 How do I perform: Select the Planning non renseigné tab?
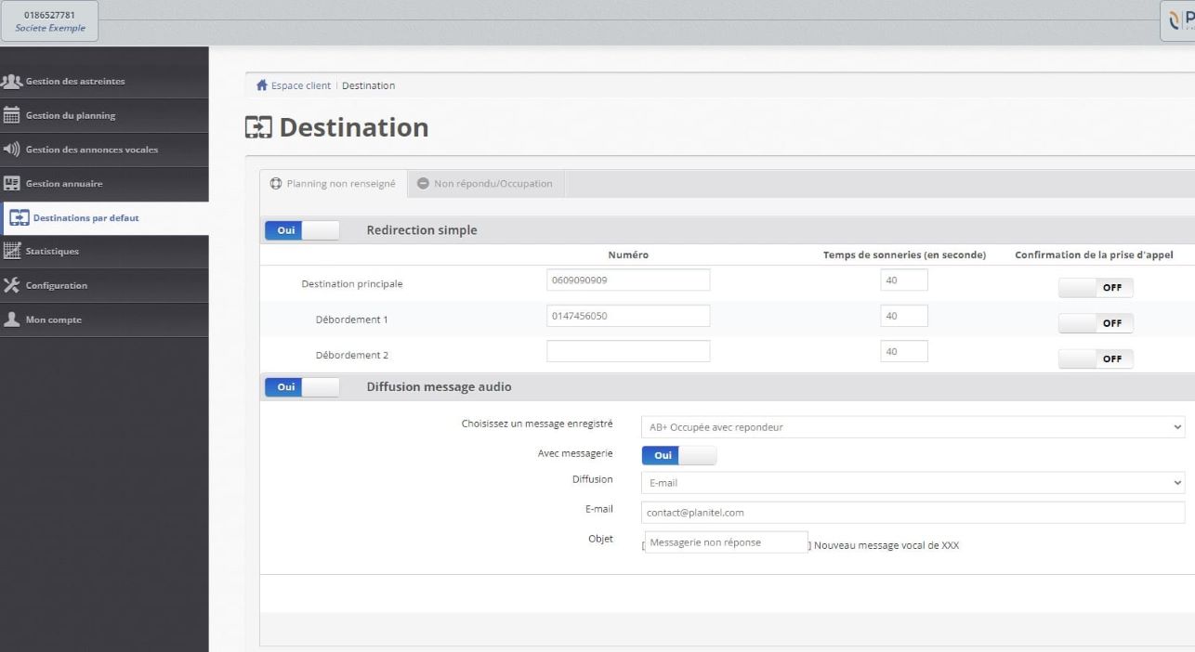point(333,184)
